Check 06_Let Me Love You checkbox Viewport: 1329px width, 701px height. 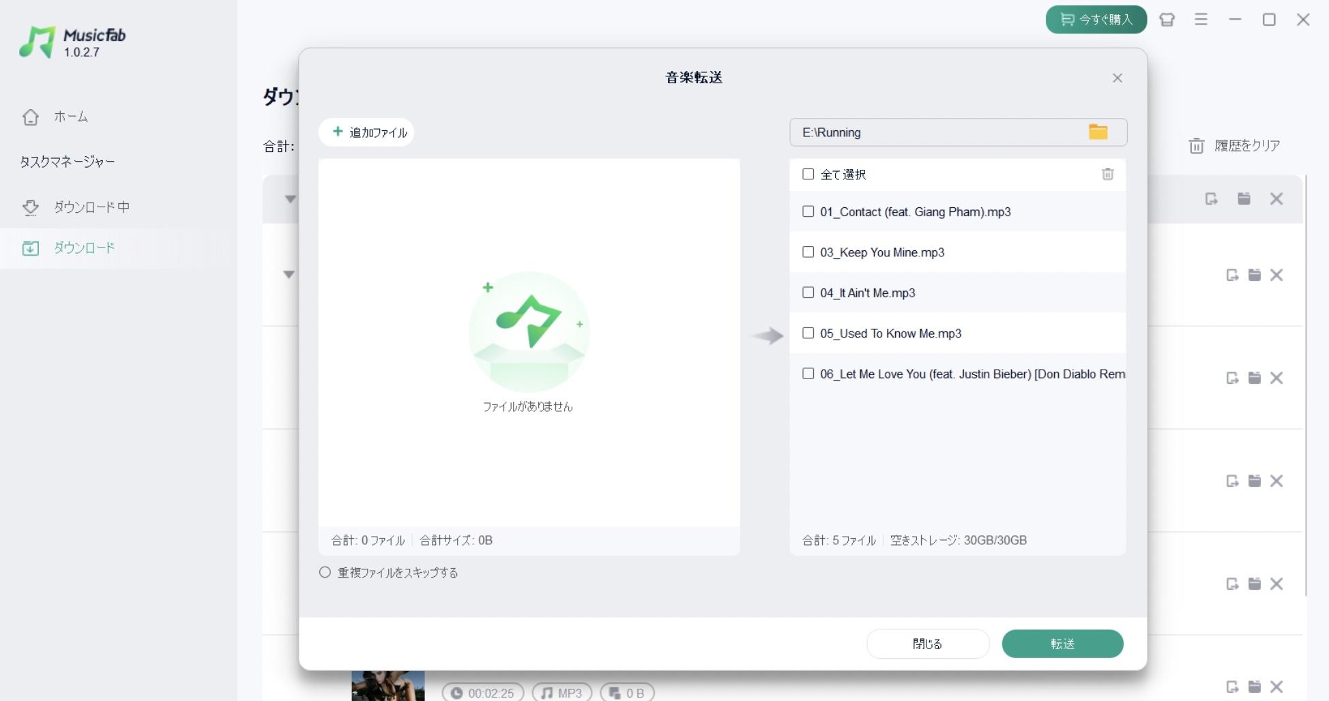(808, 373)
